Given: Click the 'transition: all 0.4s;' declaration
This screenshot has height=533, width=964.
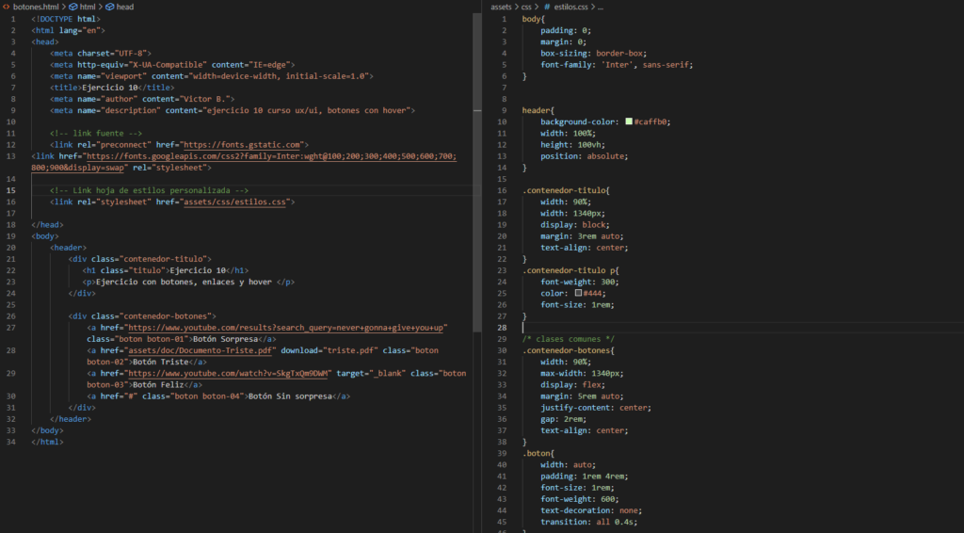Looking at the screenshot, I should (x=589, y=522).
